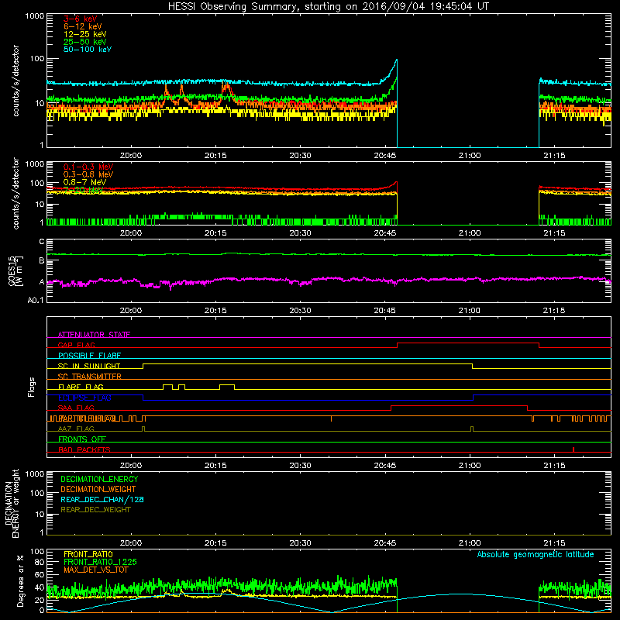The height and width of the screenshot is (620, 620).
Task: Select the AAZ_FLAG label
Action: tap(76, 429)
